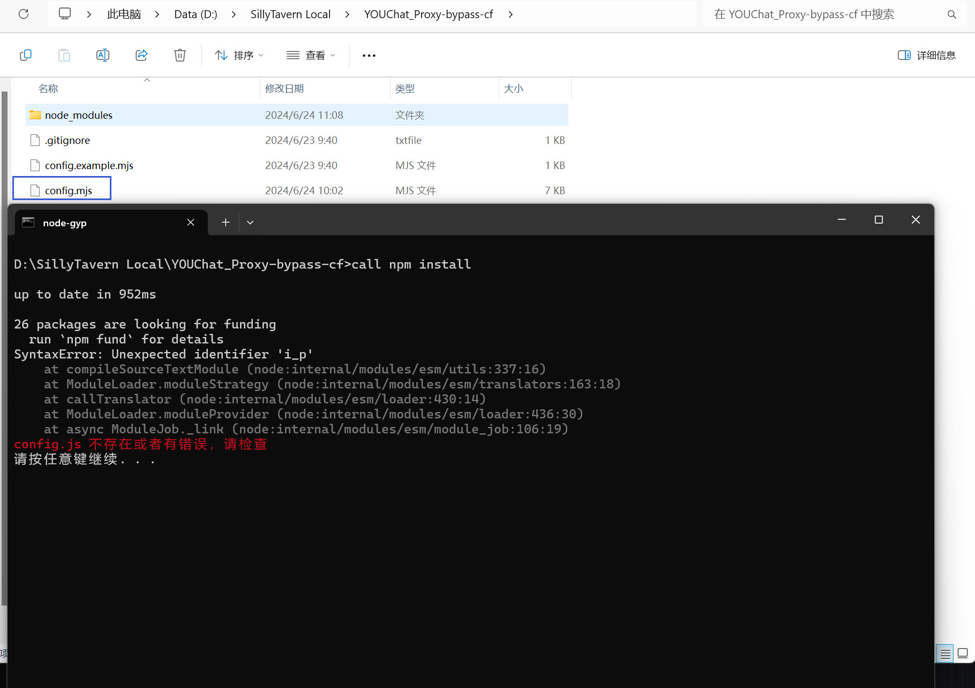Open the view dropdown

311,55
